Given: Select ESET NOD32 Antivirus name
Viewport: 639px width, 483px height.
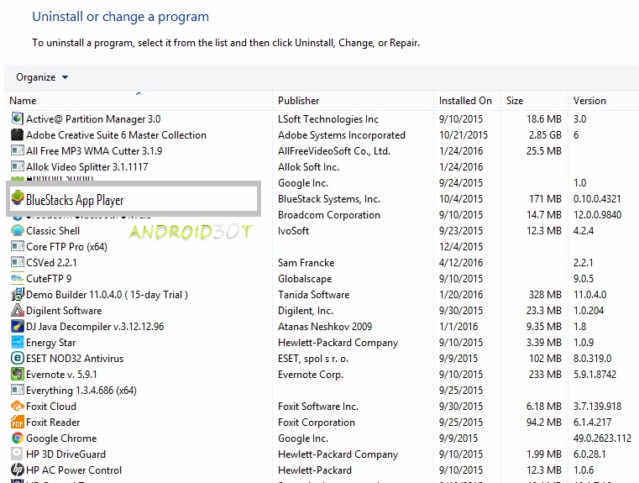Looking at the screenshot, I should pos(75,359).
